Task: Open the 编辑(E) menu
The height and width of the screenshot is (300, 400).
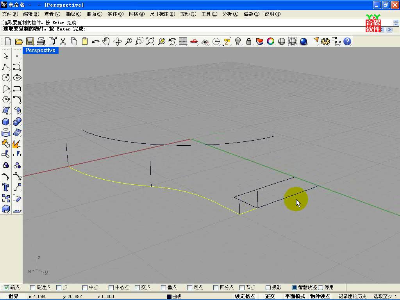Action: point(31,14)
